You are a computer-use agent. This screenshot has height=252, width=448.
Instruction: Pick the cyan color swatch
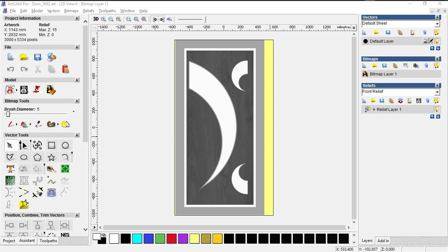coord(137,239)
